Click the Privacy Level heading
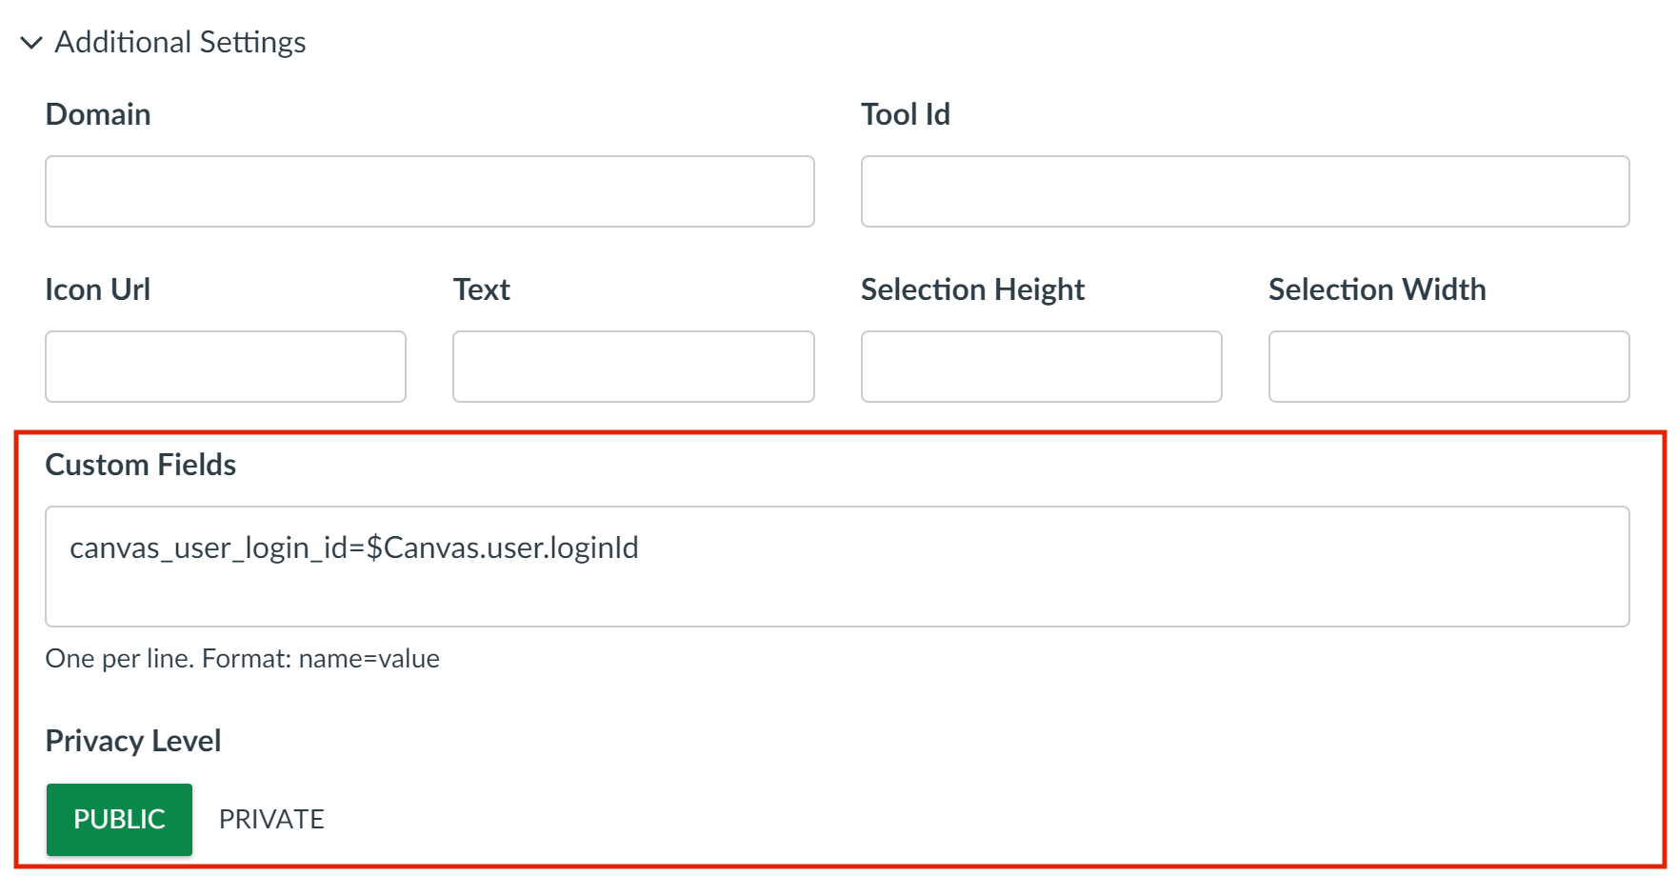The width and height of the screenshot is (1677, 876). 132,741
